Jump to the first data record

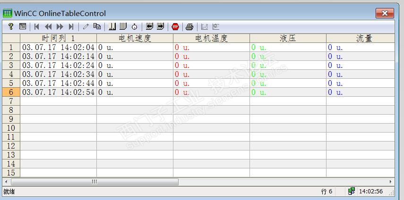(36, 26)
